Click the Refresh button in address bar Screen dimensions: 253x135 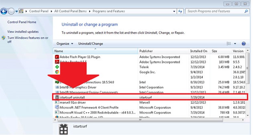pyautogui.click(x=180, y=11)
